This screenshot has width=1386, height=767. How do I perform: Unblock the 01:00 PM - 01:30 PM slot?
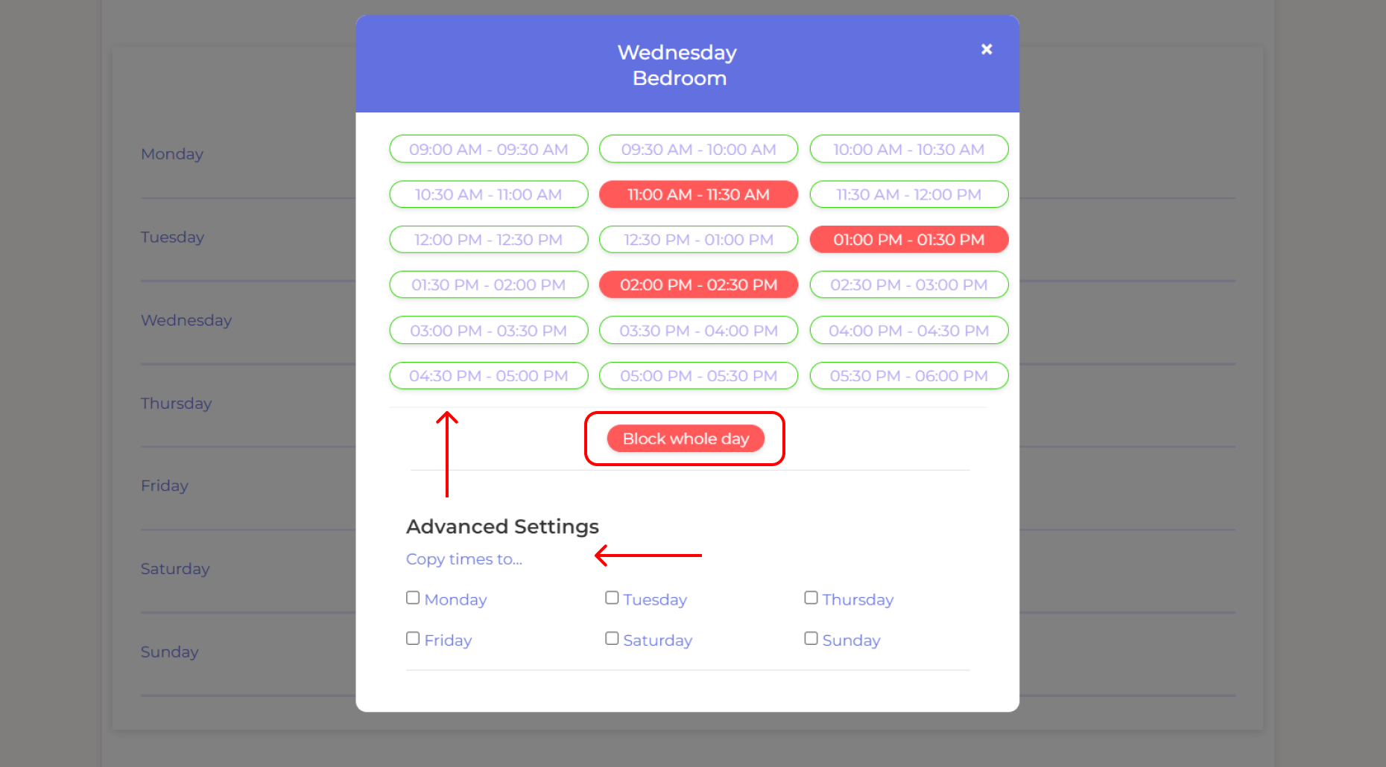(x=908, y=240)
